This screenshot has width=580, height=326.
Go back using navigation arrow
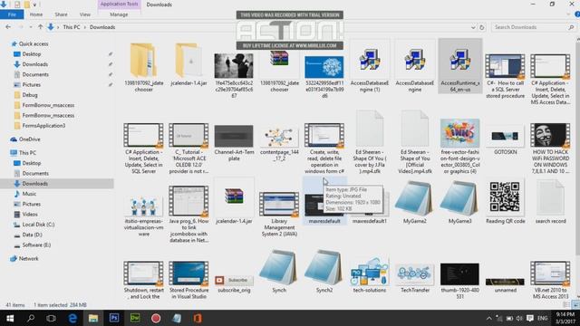point(8,27)
